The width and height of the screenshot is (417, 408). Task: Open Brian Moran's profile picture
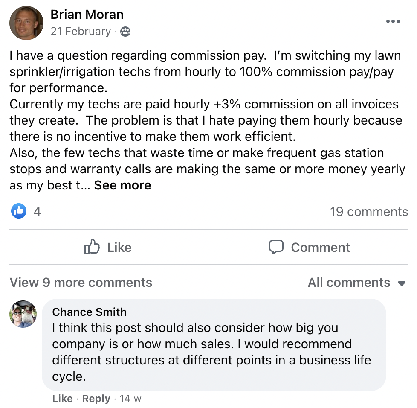tap(26, 23)
